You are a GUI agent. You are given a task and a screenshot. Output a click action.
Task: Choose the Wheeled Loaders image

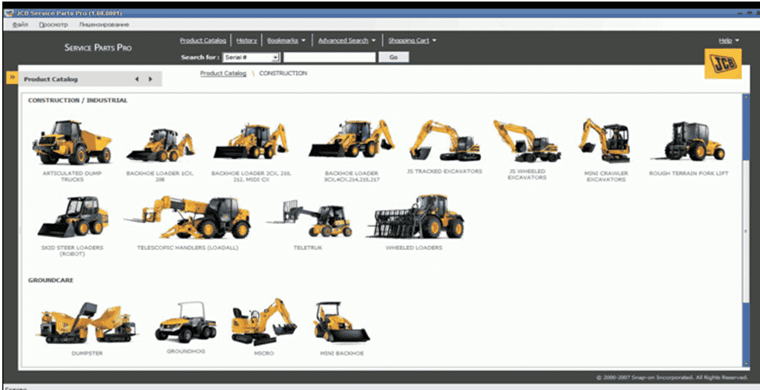coord(415,216)
